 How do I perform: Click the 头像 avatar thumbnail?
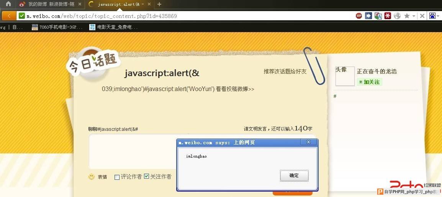[345, 76]
